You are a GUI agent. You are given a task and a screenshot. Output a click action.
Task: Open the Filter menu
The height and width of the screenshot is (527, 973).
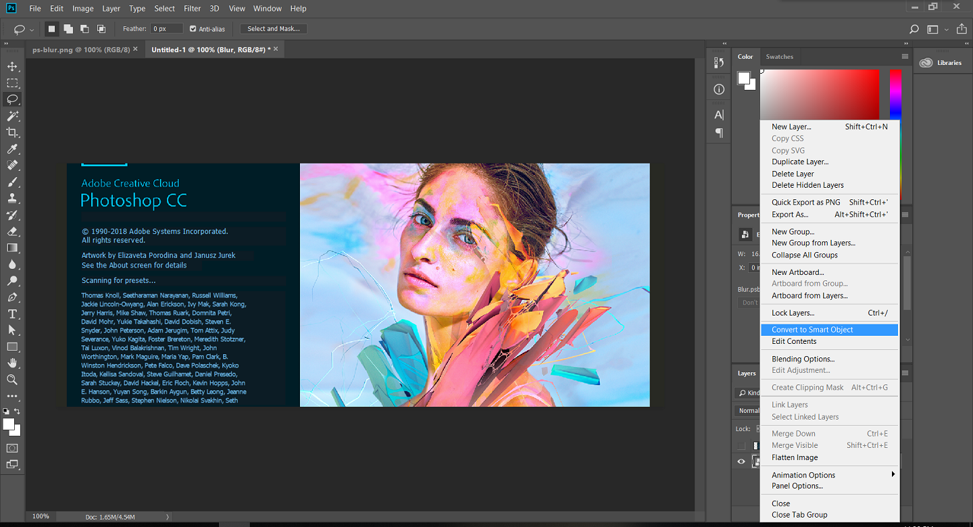click(x=193, y=9)
